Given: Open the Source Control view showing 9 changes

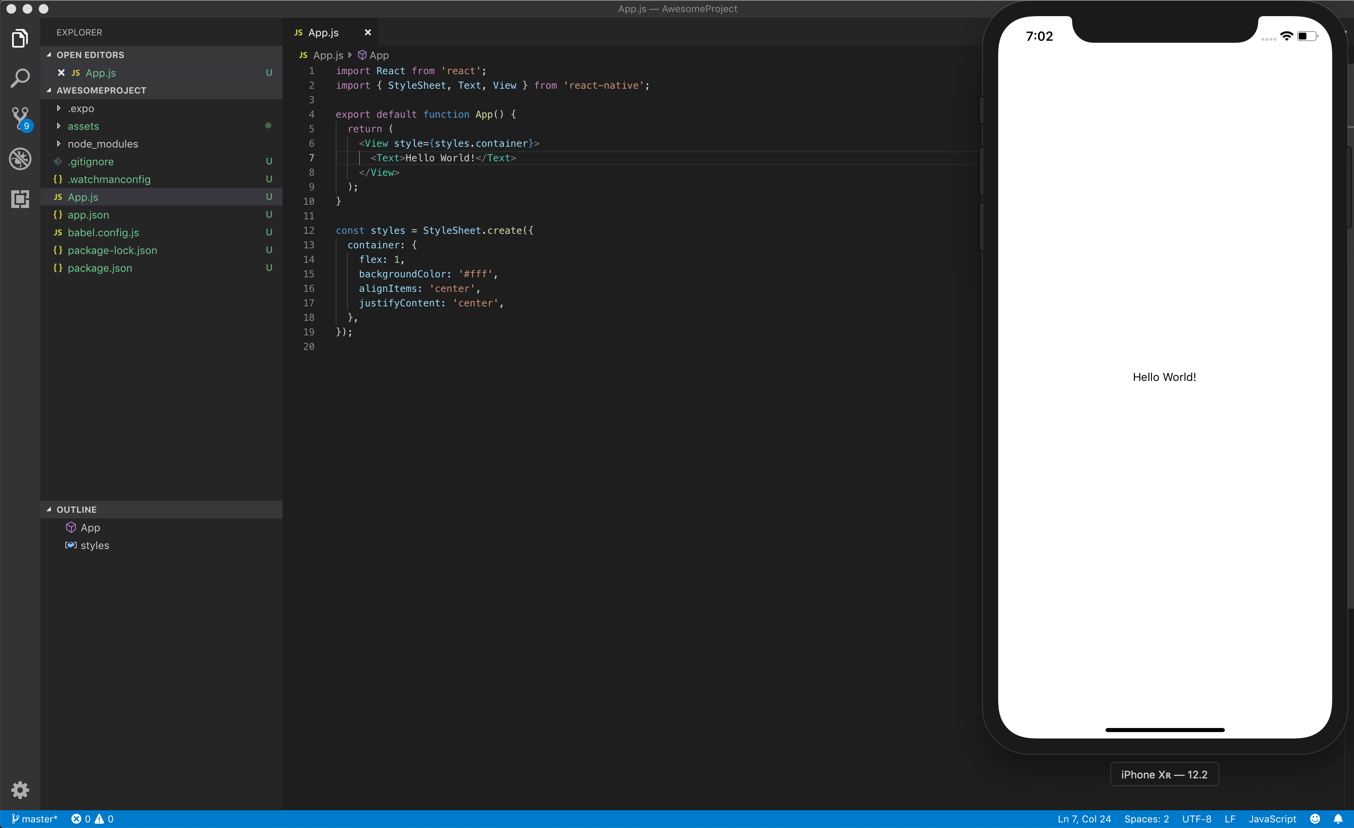Looking at the screenshot, I should [20, 119].
